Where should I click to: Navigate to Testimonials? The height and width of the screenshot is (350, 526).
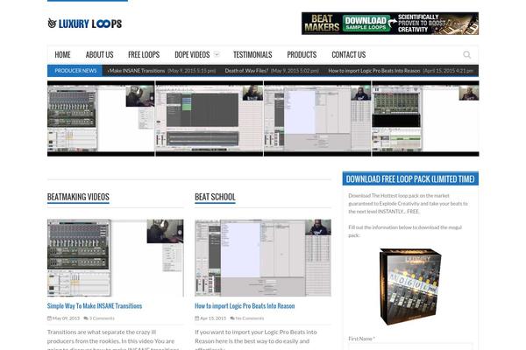pos(252,54)
